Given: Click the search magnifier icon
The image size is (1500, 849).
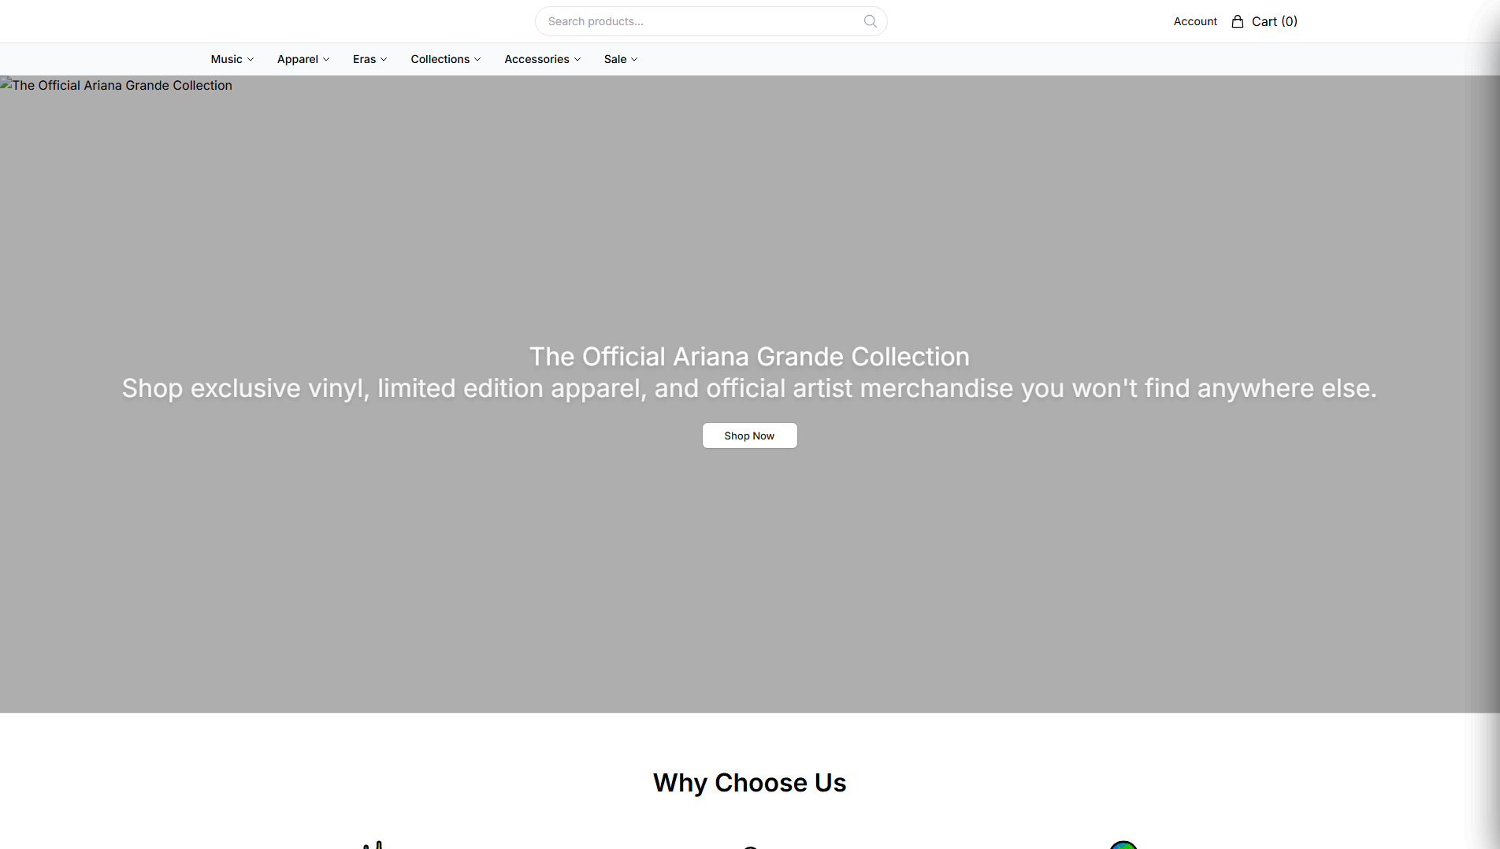Looking at the screenshot, I should coord(870,21).
